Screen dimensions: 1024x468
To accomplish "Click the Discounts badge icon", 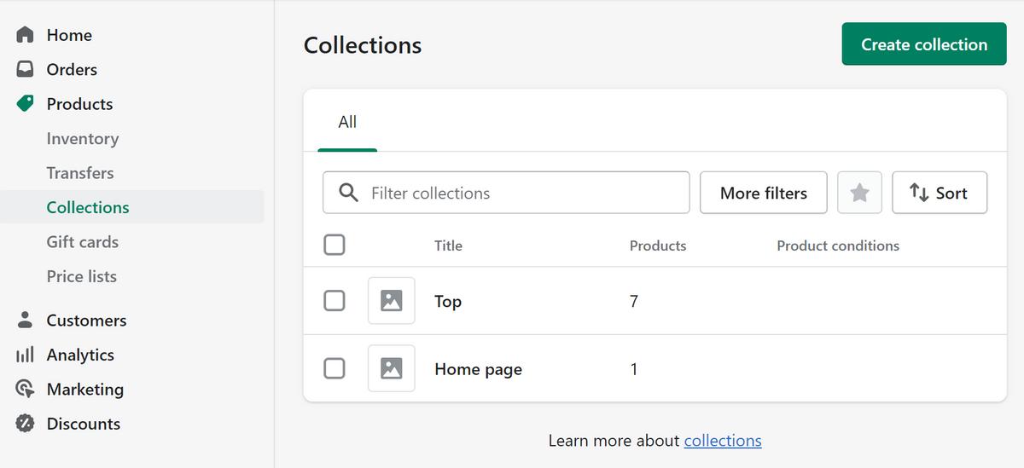I will 26,424.
